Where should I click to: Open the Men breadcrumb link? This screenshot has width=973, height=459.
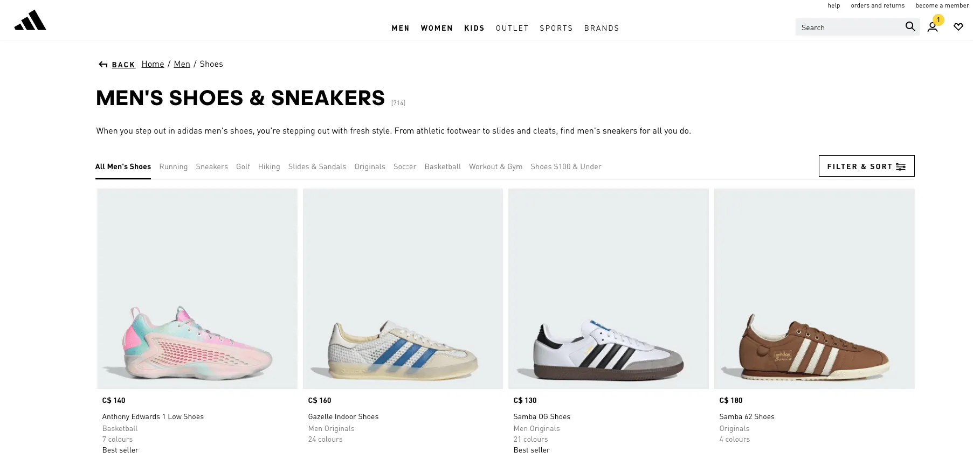tap(182, 64)
